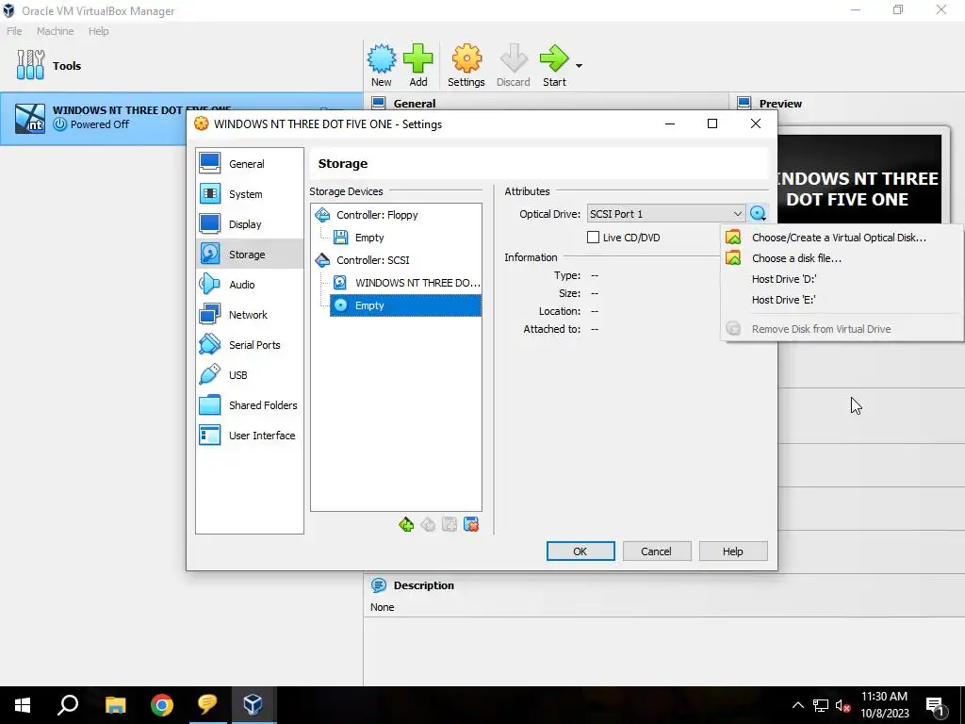This screenshot has height=724, width=965.
Task: Open the Audio settings category
Action: click(x=249, y=285)
